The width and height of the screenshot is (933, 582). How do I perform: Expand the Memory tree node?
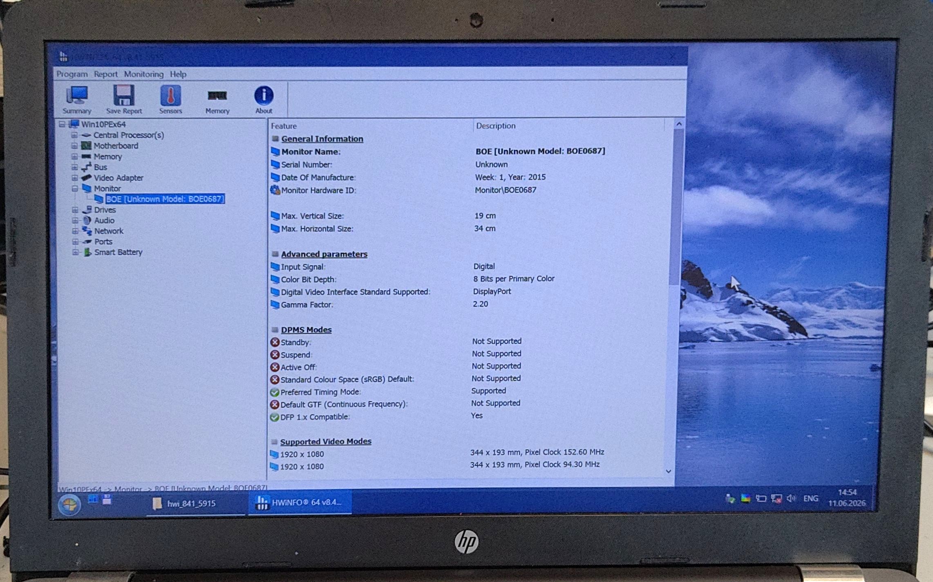tap(74, 156)
